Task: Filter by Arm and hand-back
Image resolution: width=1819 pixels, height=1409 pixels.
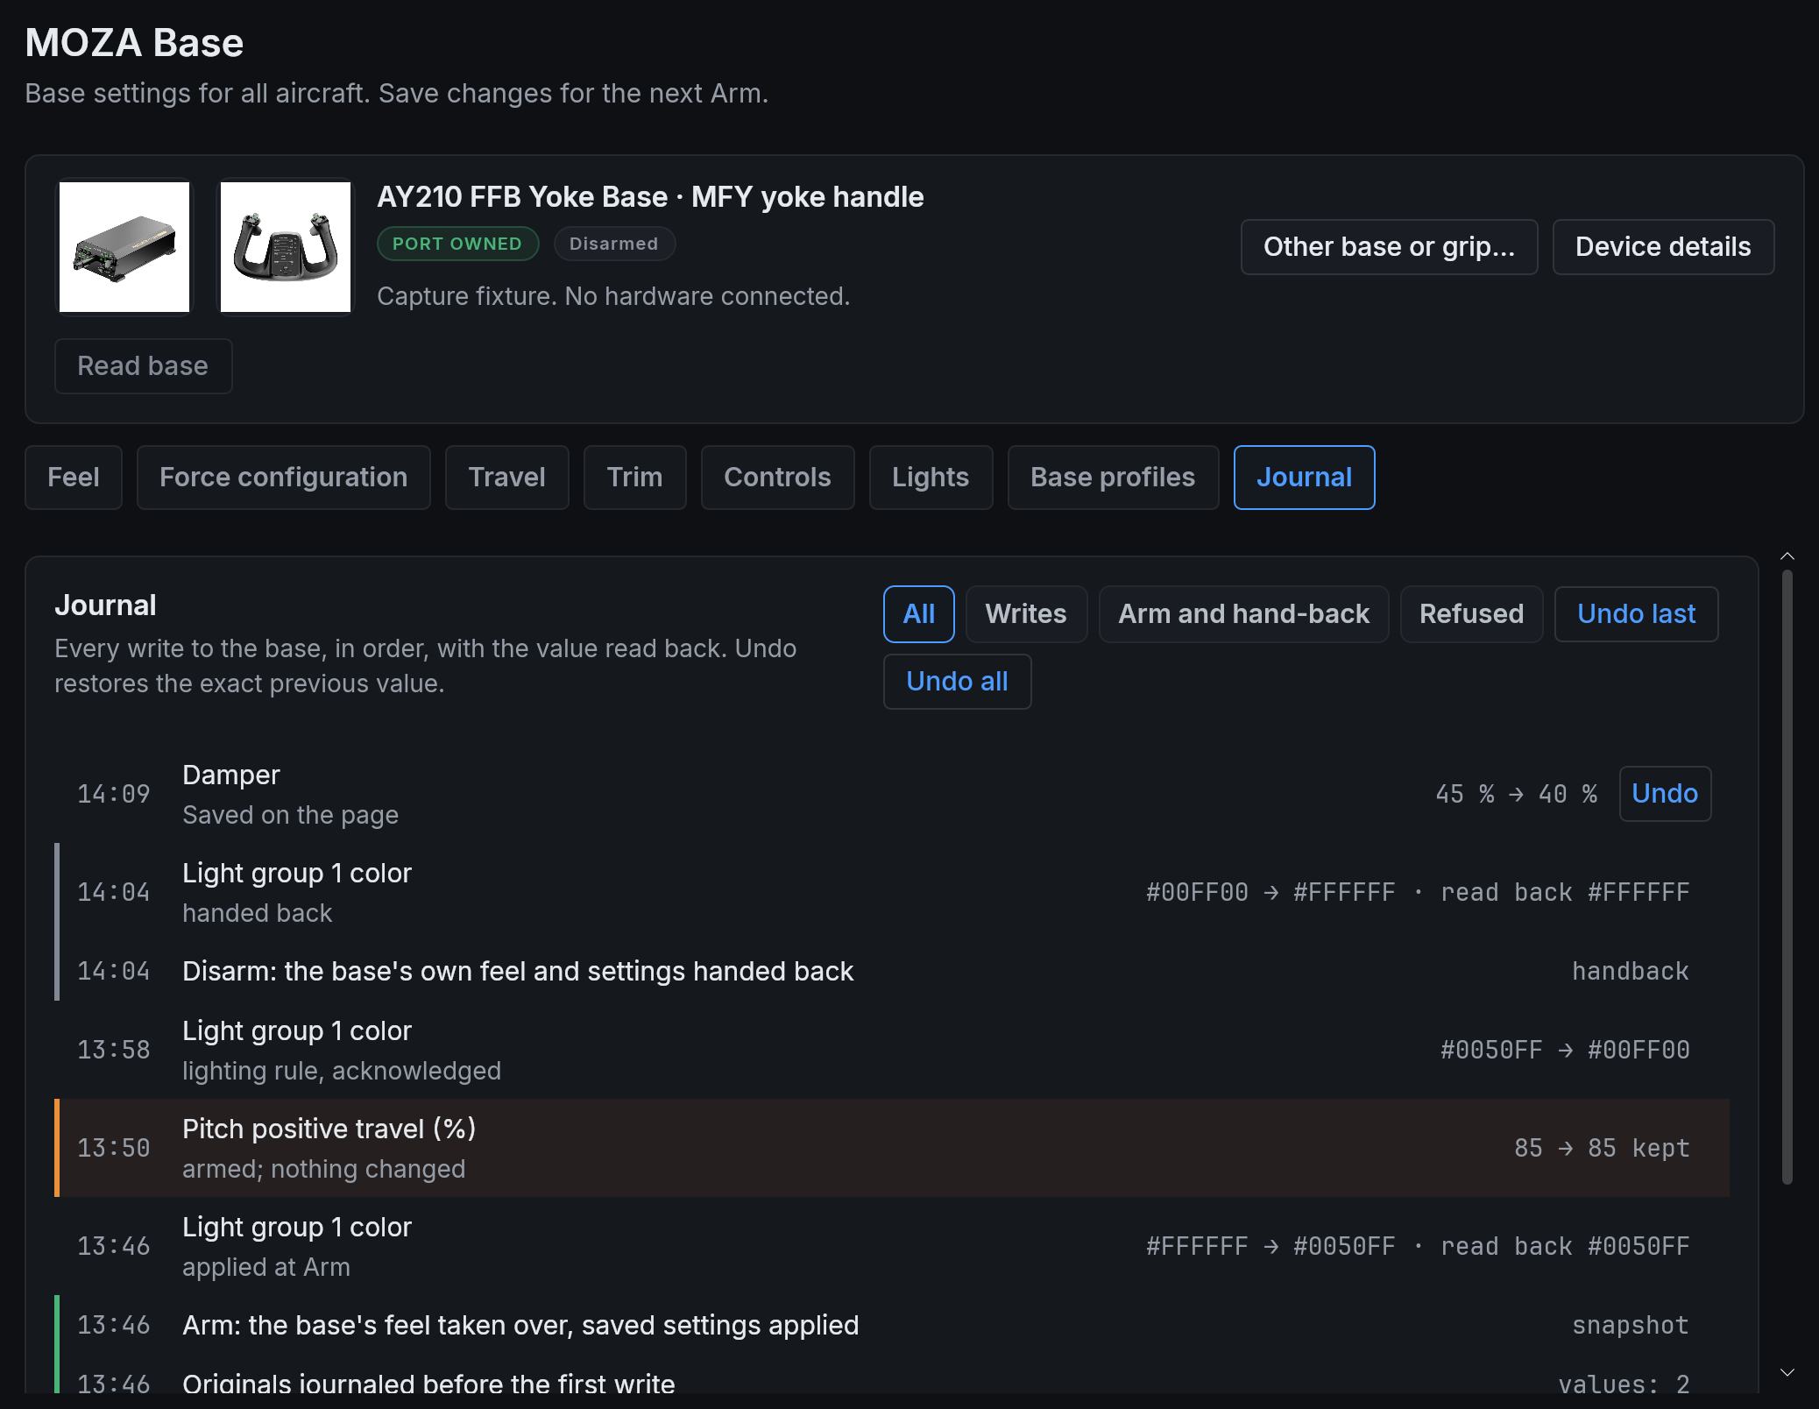Action: pyautogui.click(x=1243, y=614)
